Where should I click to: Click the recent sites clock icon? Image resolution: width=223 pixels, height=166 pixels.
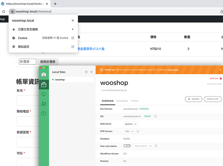86,72
